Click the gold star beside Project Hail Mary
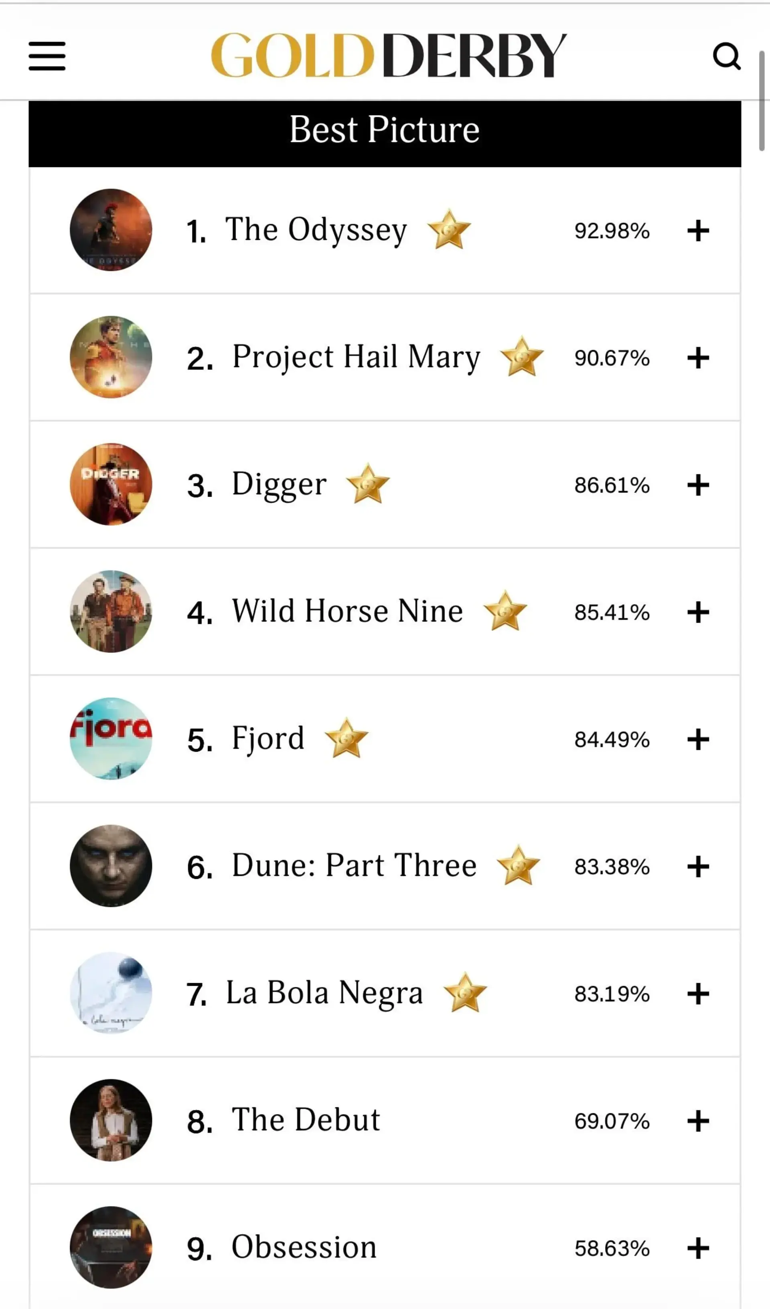 (x=522, y=356)
